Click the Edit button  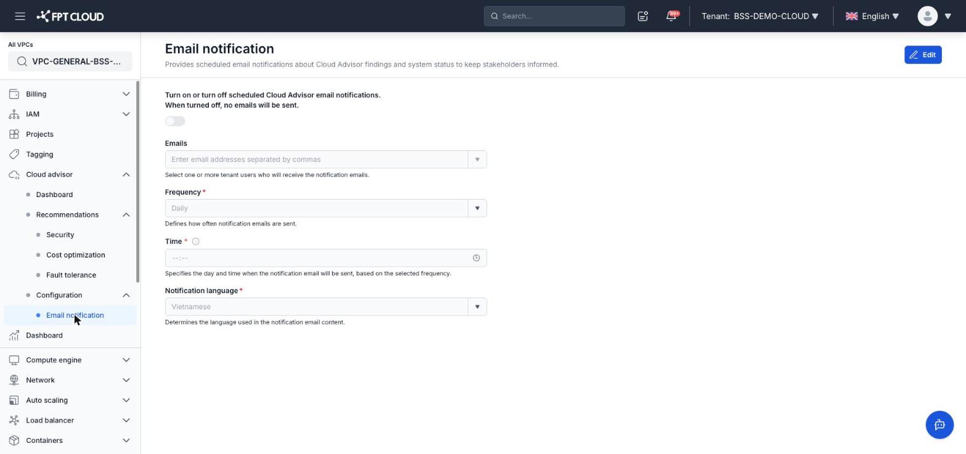[923, 55]
